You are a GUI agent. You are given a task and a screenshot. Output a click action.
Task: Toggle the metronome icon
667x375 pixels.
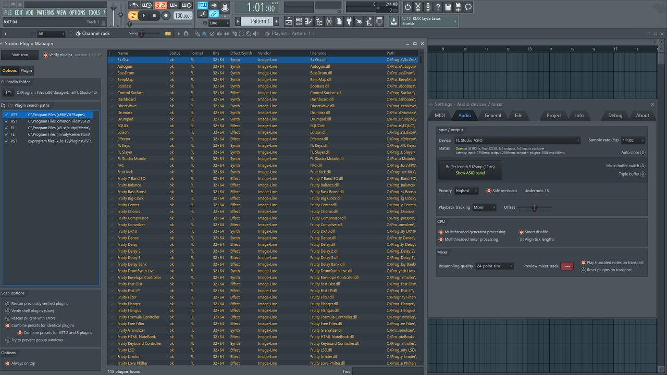[x=134, y=6]
